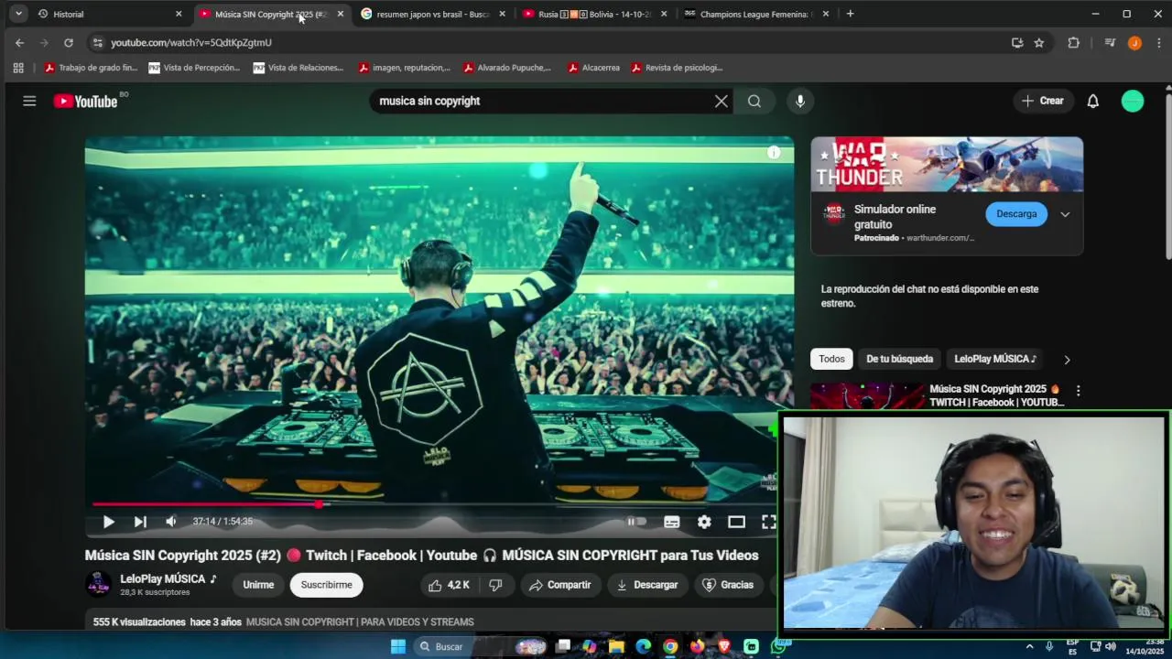Click the URL address bar
The width and height of the screenshot is (1172, 659).
coord(549,42)
